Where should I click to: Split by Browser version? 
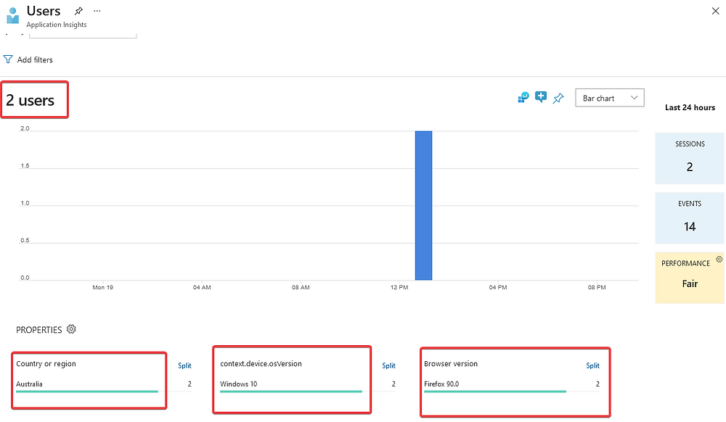(592, 365)
